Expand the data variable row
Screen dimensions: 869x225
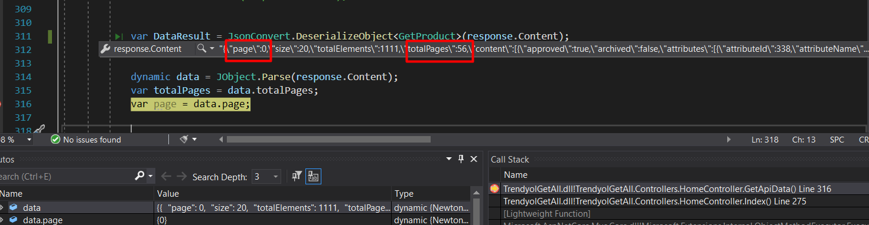click(x=2, y=207)
